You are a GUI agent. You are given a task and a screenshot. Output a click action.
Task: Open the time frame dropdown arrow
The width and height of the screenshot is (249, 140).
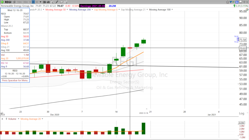(40, 2)
